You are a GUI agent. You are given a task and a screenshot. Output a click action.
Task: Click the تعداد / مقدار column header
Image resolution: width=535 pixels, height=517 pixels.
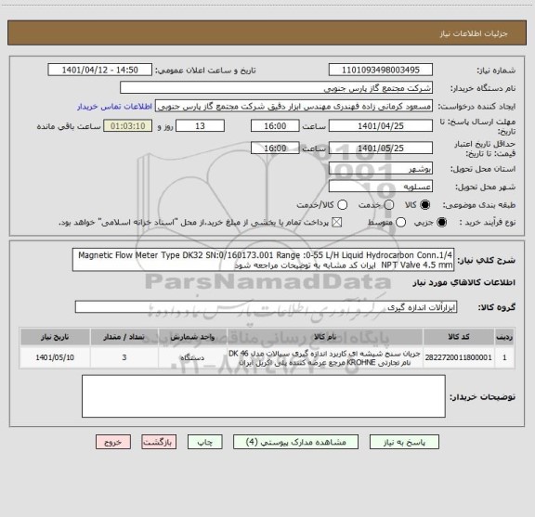[x=124, y=337]
